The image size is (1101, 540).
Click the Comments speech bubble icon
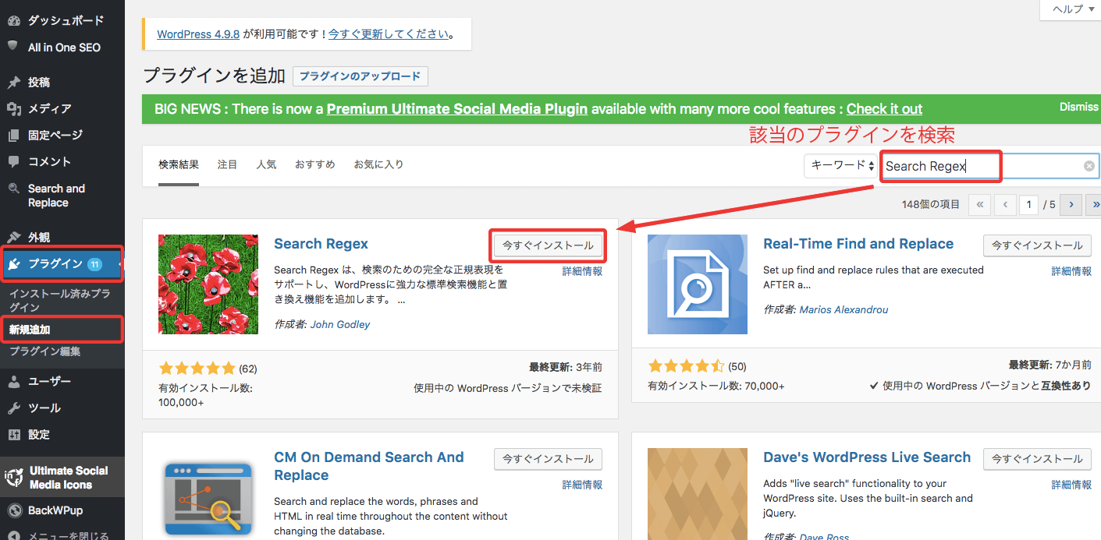tap(13, 161)
